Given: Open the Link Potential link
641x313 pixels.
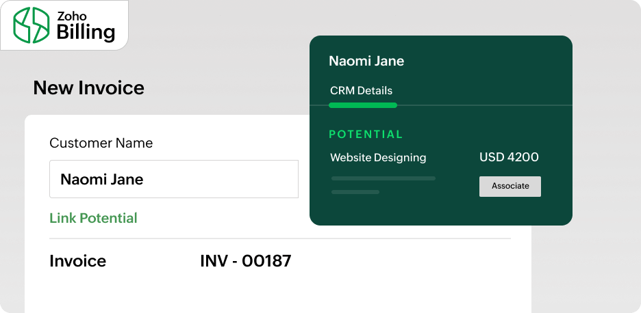Looking at the screenshot, I should point(93,218).
